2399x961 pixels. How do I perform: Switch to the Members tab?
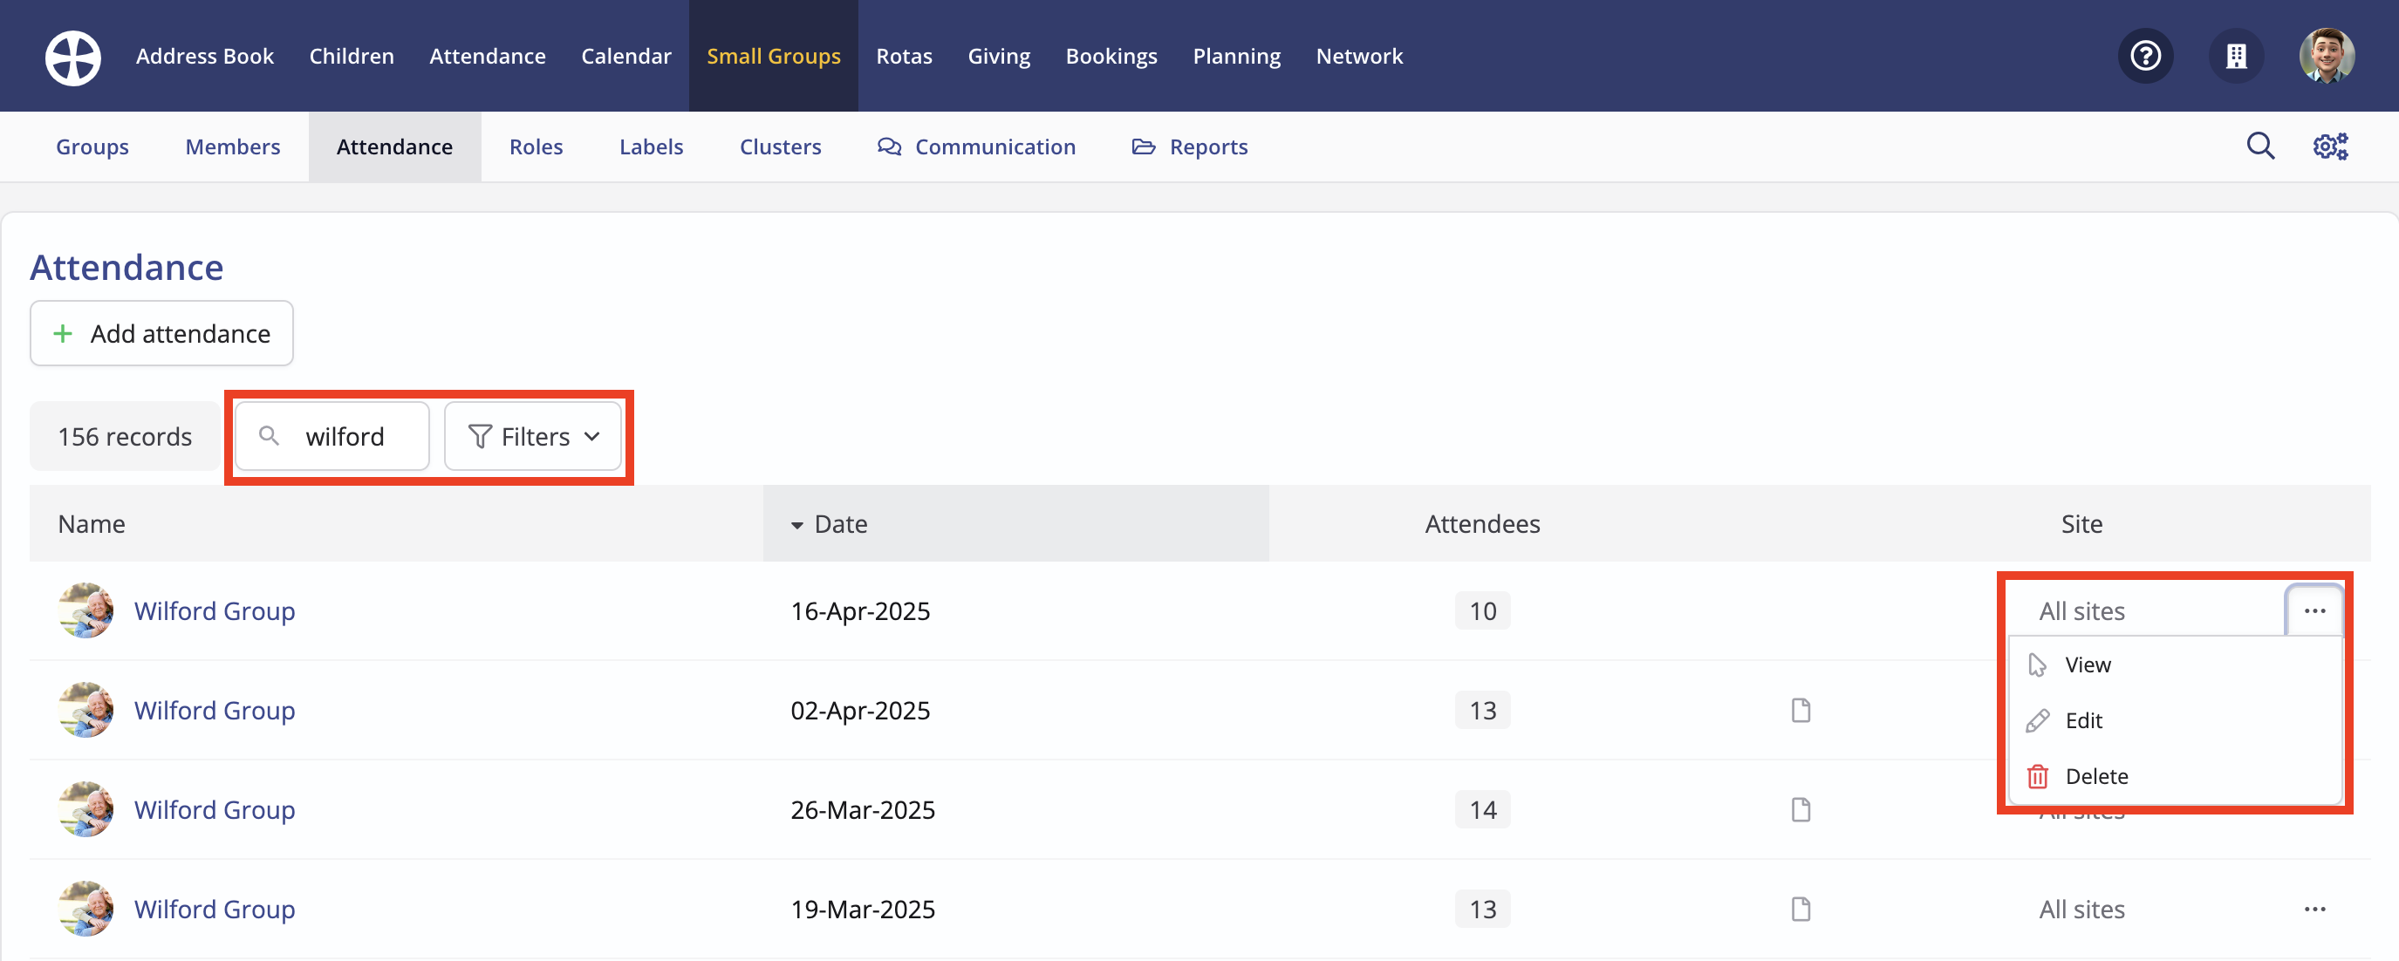pyautogui.click(x=232, y=147)
